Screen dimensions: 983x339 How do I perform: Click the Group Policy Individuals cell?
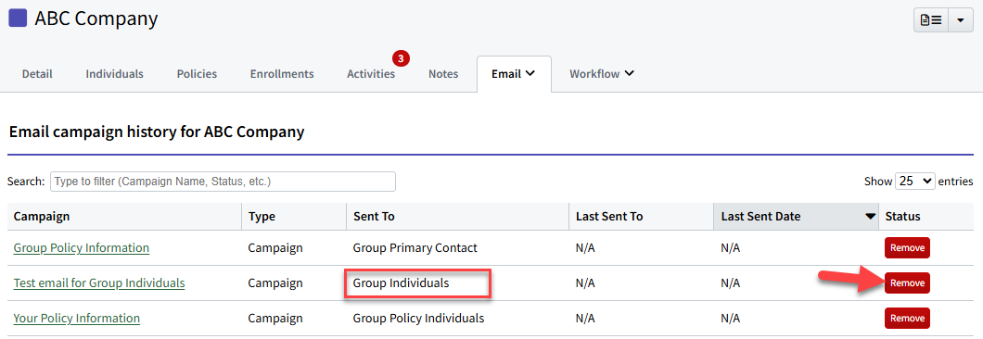pos(419,318)
